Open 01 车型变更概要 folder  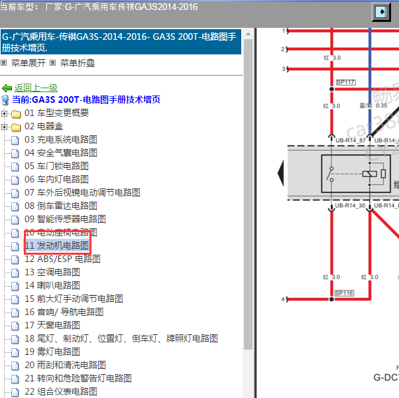[x=56, y=113]
